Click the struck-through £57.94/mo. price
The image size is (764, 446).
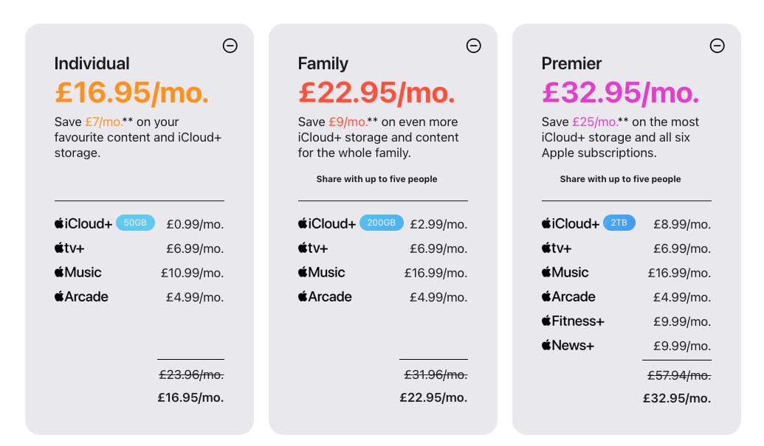click(x=679, y=375)
